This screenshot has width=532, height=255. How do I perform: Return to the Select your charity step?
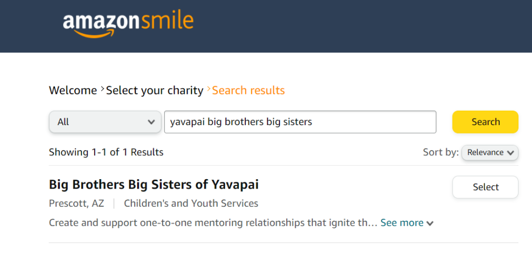[154, 90]
